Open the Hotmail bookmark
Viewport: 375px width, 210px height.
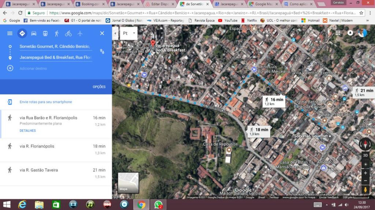pos(310,20)
